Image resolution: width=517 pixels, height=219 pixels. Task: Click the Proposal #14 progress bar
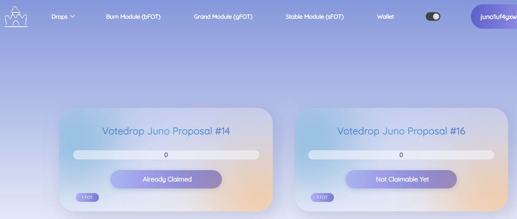point(166,155)
